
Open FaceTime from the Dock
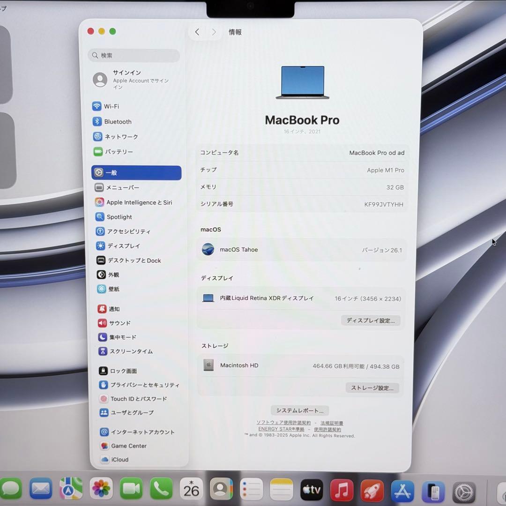tap(131, 490)
